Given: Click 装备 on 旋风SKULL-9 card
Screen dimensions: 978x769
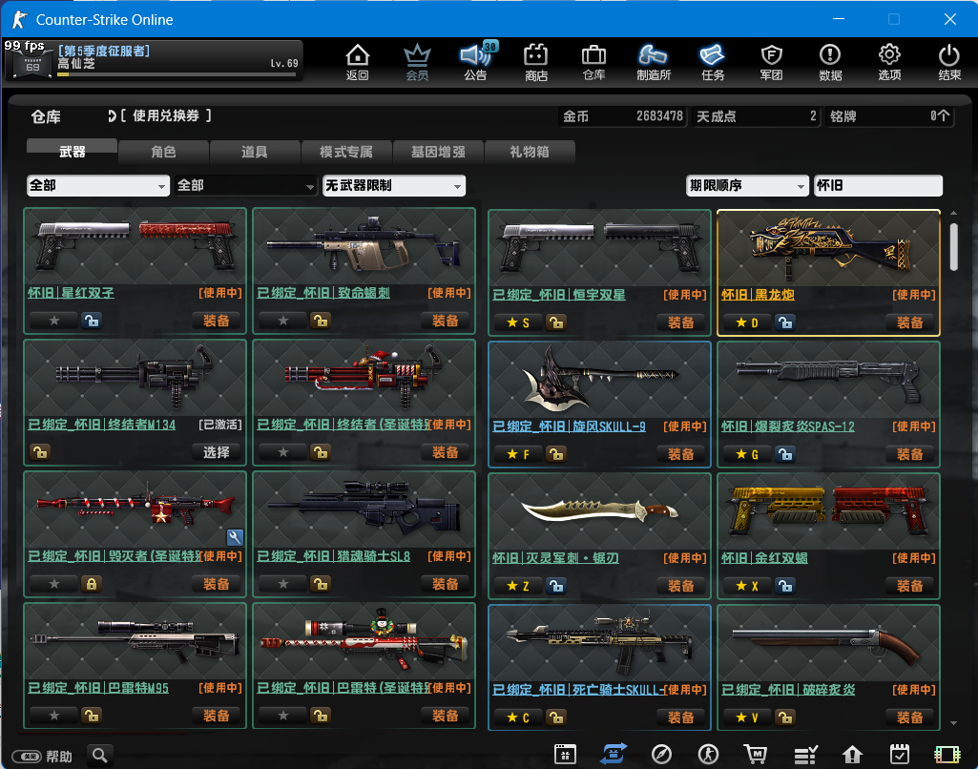Looking at the screenshot, I should click(681, 454).
